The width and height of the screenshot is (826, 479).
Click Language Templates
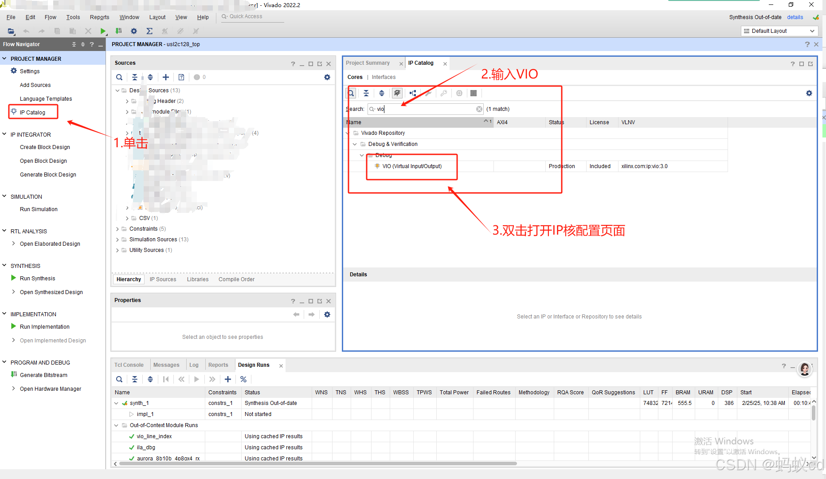pyautogui.click(x=46, y=99)
